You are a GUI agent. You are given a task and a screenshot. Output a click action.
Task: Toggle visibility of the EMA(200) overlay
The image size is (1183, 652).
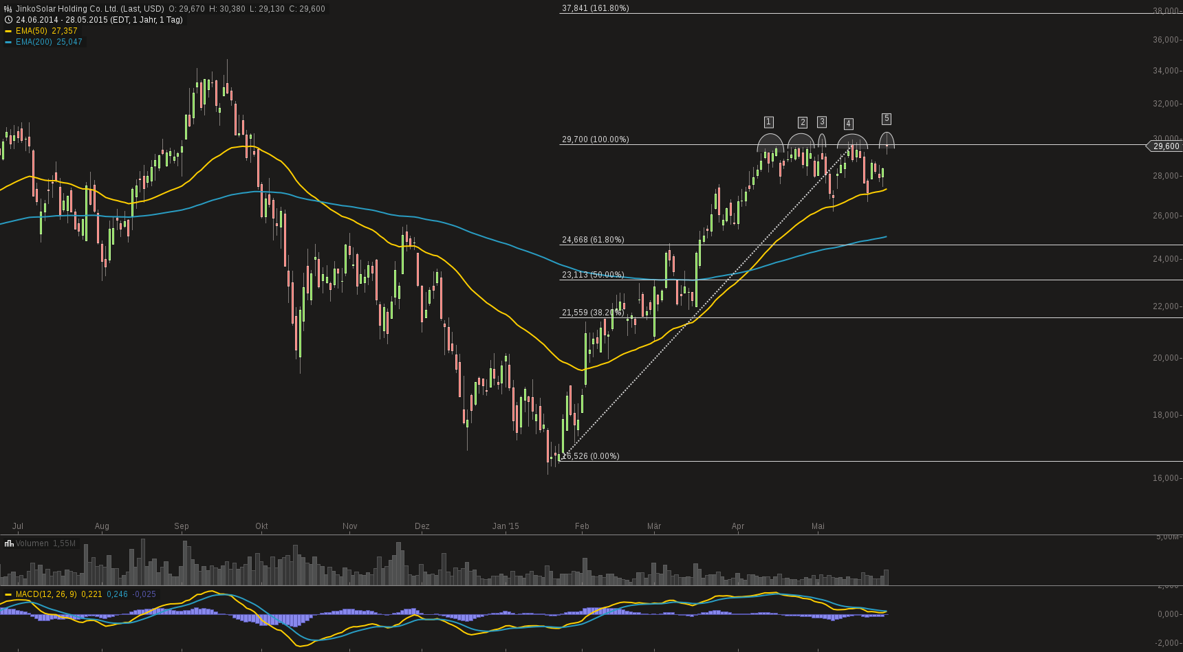click(32, 42)
